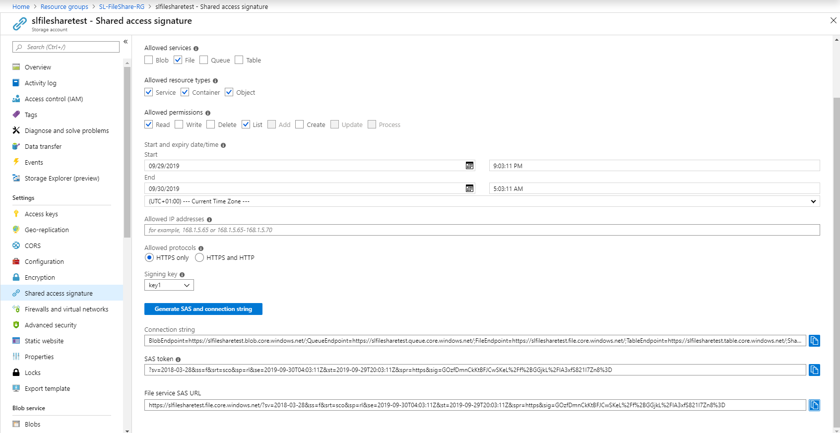Select the HTTPS only radio button
Image resolution: width=840 pixels, height=433 pixels.
coord(149,257)
